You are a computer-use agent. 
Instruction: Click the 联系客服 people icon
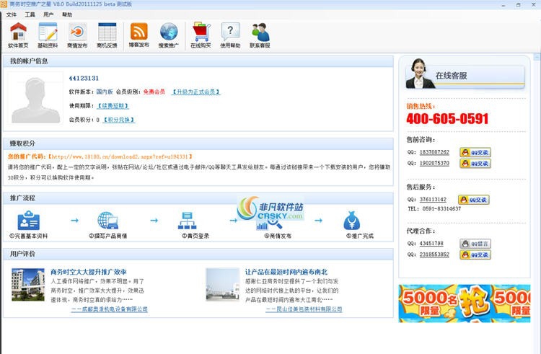[x=260, y=35]
